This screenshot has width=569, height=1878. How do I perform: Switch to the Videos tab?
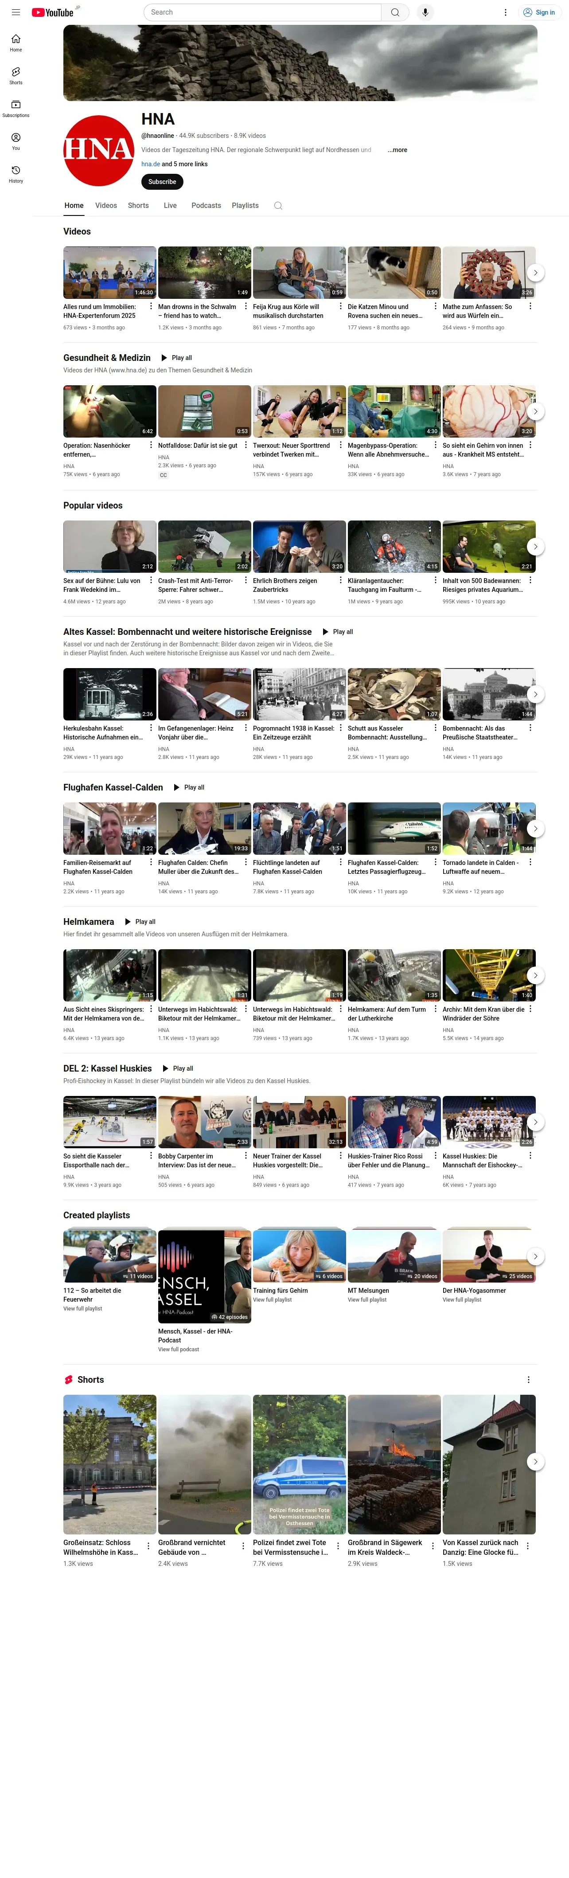[105, 206]
